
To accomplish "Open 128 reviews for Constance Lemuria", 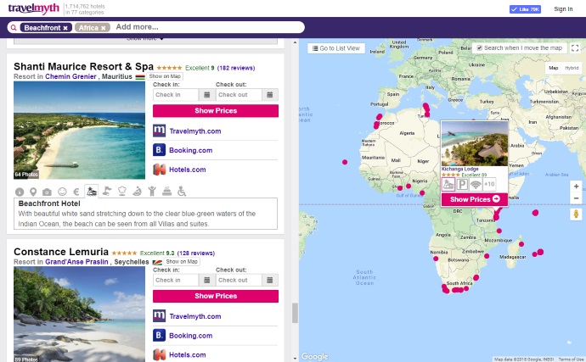I will coord(196,253).
